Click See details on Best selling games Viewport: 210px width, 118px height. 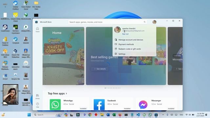100,69
